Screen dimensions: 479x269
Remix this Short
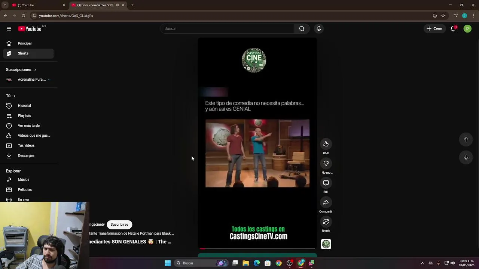point(326,222)
